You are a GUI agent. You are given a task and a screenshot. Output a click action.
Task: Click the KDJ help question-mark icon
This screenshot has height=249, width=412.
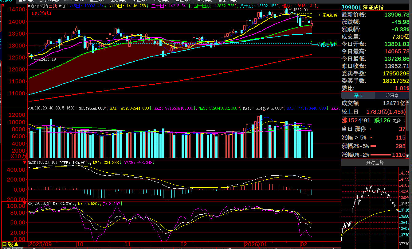click(x=25, y=204)
